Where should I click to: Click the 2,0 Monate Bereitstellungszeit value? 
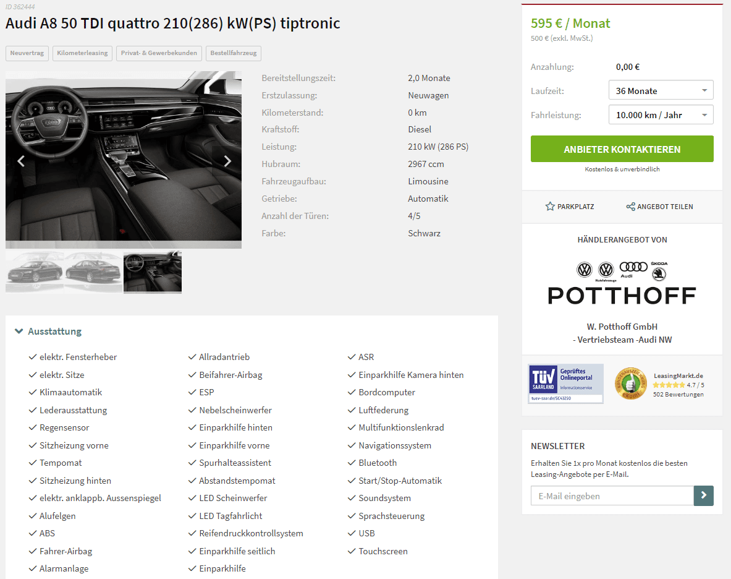(429, 78)
